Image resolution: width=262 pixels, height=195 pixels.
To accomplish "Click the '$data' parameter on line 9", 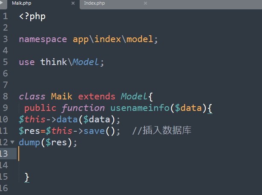I will [188, 108].
